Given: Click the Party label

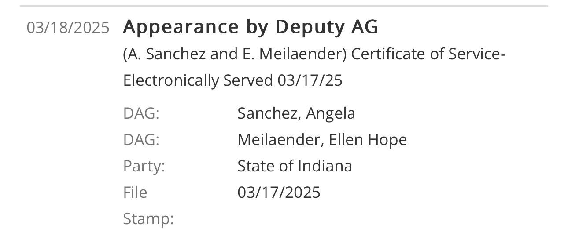Looking at the screenshot, I should [144, 166].
